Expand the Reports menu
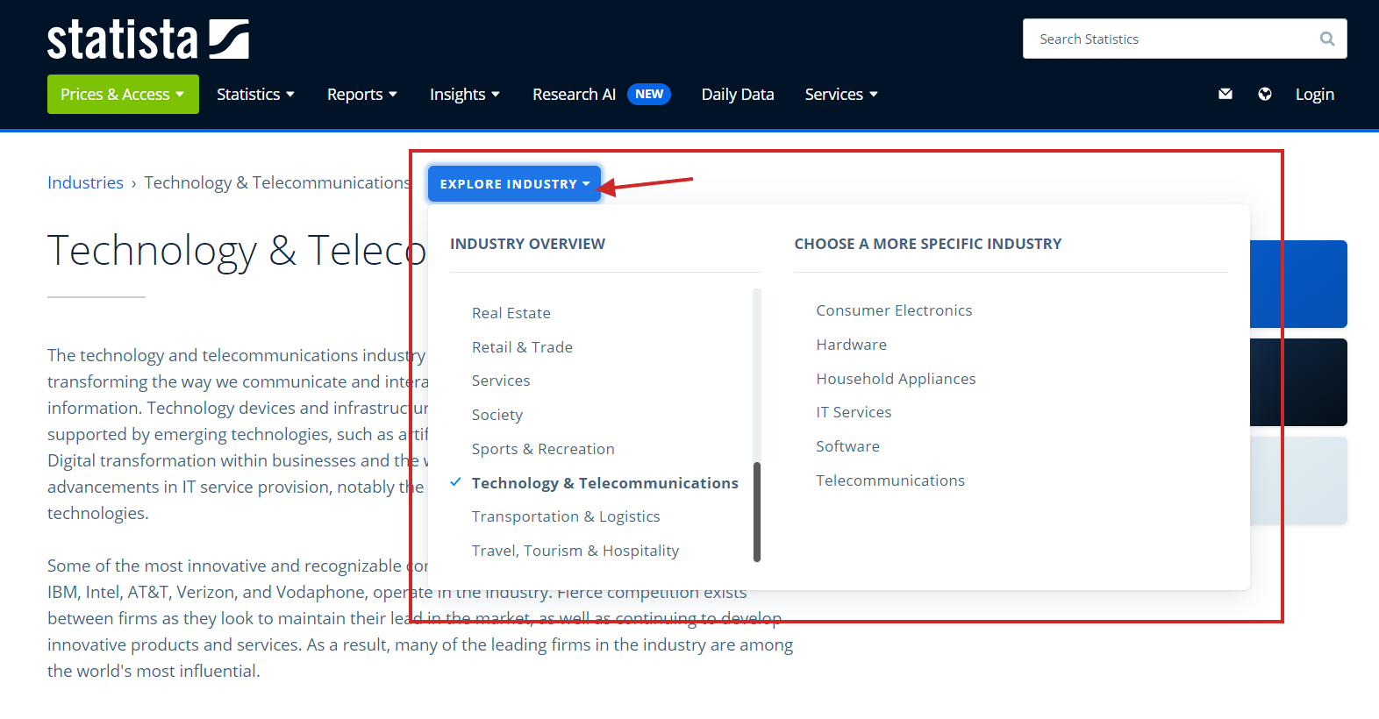Screen dimensions: 1379x719 (x=361, y=94)
